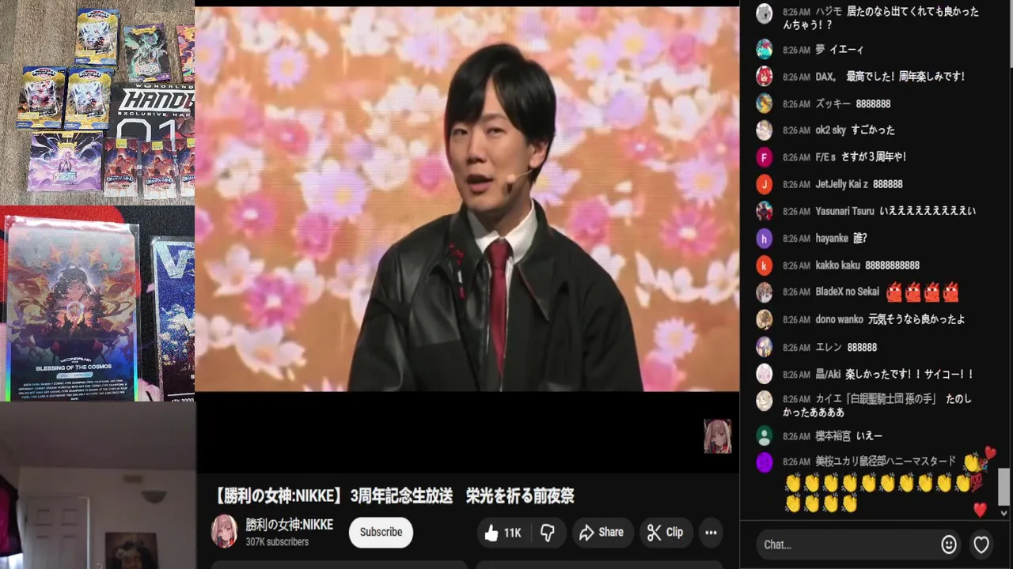Open ok2 sky's chat avatar
The width and height of the screenshot is (1013, 569).
[764, 130]
